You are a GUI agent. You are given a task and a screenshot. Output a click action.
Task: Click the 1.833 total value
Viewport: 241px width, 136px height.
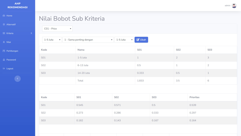click(x=140, y=81)
